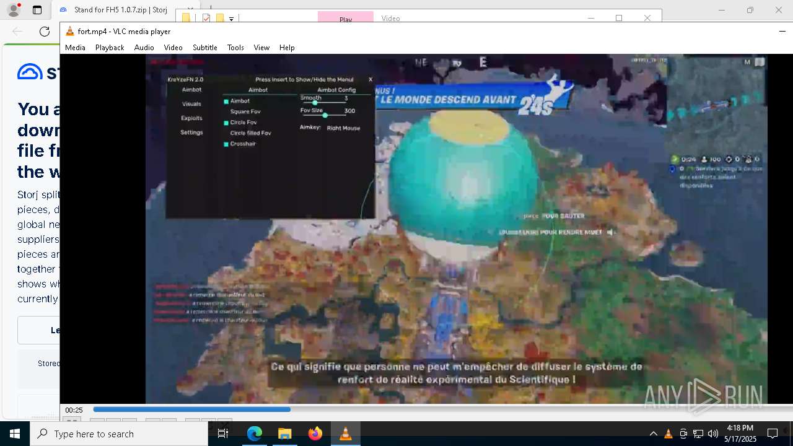The height and width of the screenshot is (446, 793).
Task: Click the Storj logo on the web page
Action: (x=38, y=72)
